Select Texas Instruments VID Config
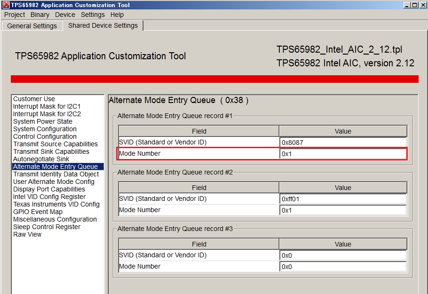This screenshot has width=428, height=294. [56, 204]
